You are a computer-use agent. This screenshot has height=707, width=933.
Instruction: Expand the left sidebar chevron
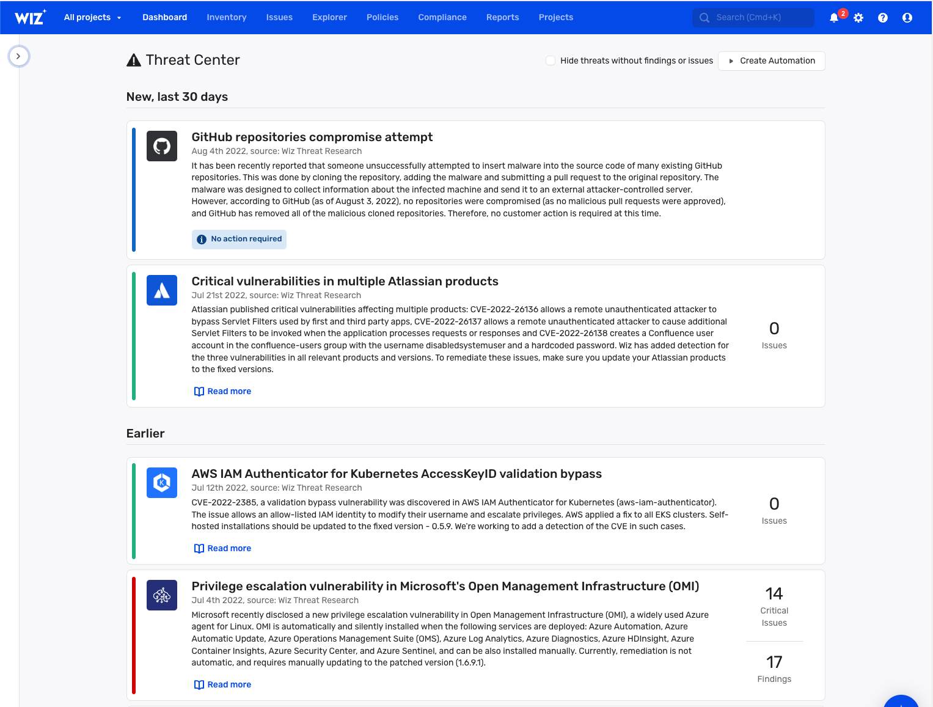(18, 56)
